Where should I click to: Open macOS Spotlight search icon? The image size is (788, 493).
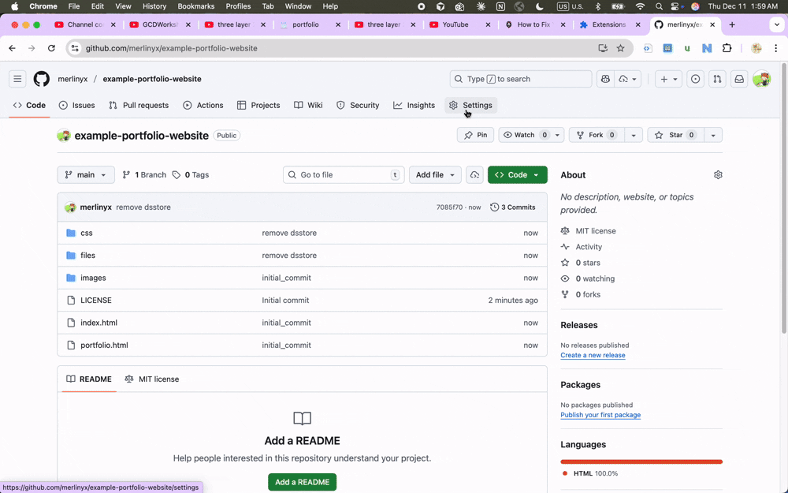tap(659, 6)
